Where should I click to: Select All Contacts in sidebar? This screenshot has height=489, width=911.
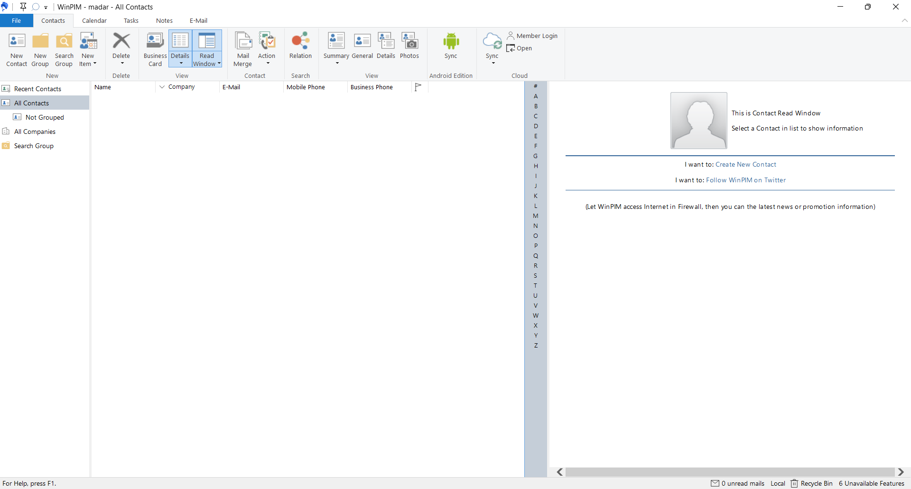[x=45, y=103]
